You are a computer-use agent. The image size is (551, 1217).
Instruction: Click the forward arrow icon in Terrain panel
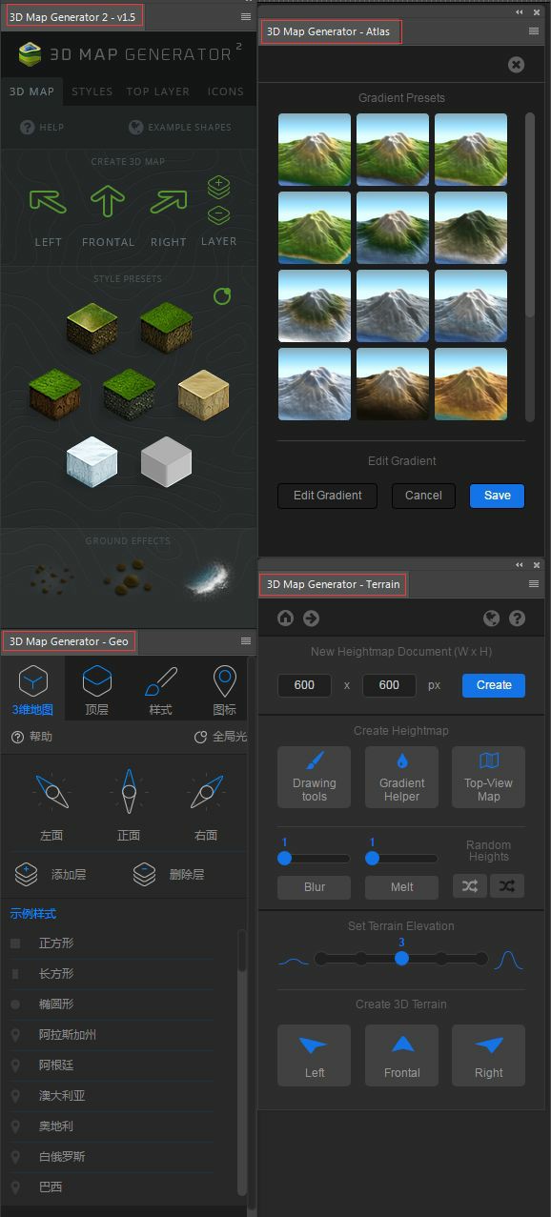point(311,619)
